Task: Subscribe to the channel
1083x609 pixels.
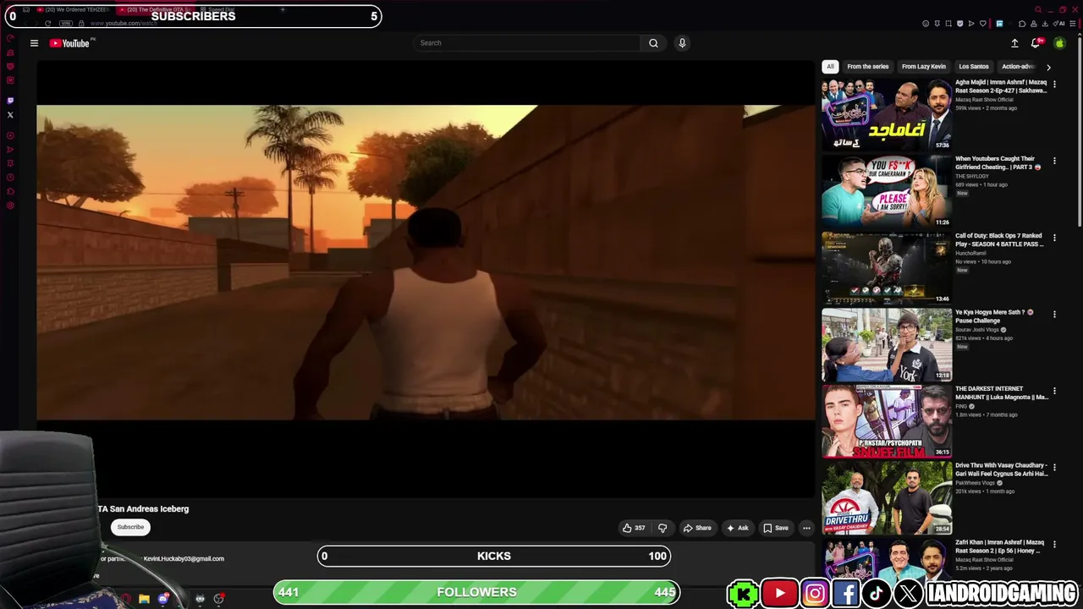Action: pos(130,527)
